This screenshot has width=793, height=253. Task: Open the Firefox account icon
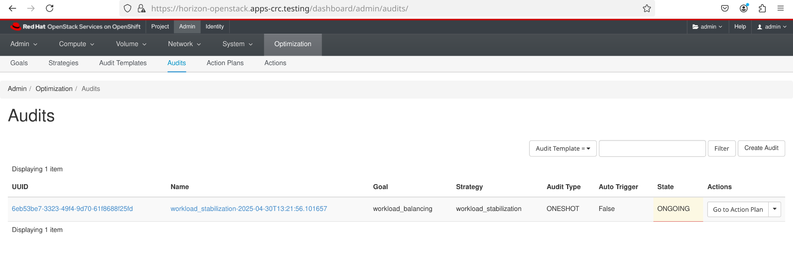pyautogui.click(x=744, y=8)
